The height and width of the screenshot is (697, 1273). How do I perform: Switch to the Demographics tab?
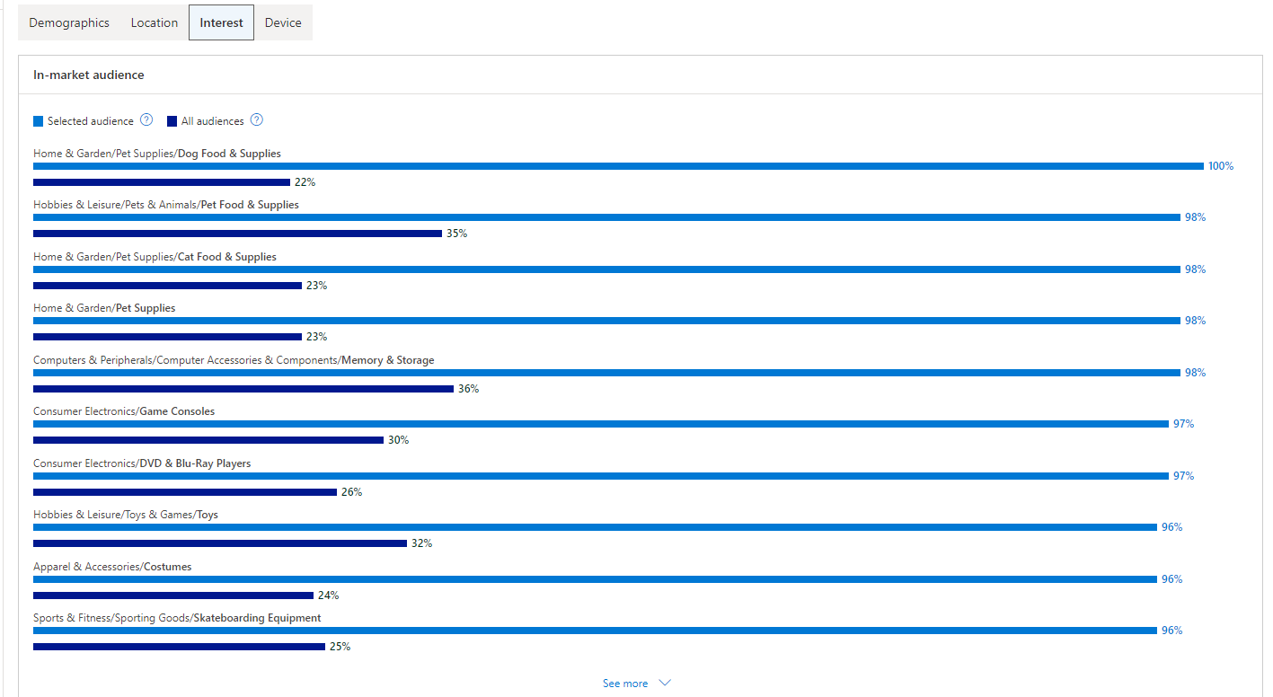69,22
